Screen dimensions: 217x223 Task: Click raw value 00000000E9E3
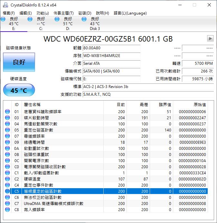193,142
